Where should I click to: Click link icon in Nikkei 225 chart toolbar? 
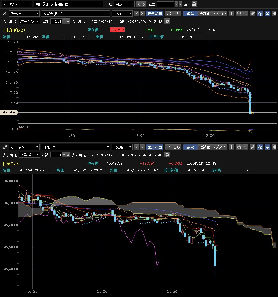(x=5, y=147)
